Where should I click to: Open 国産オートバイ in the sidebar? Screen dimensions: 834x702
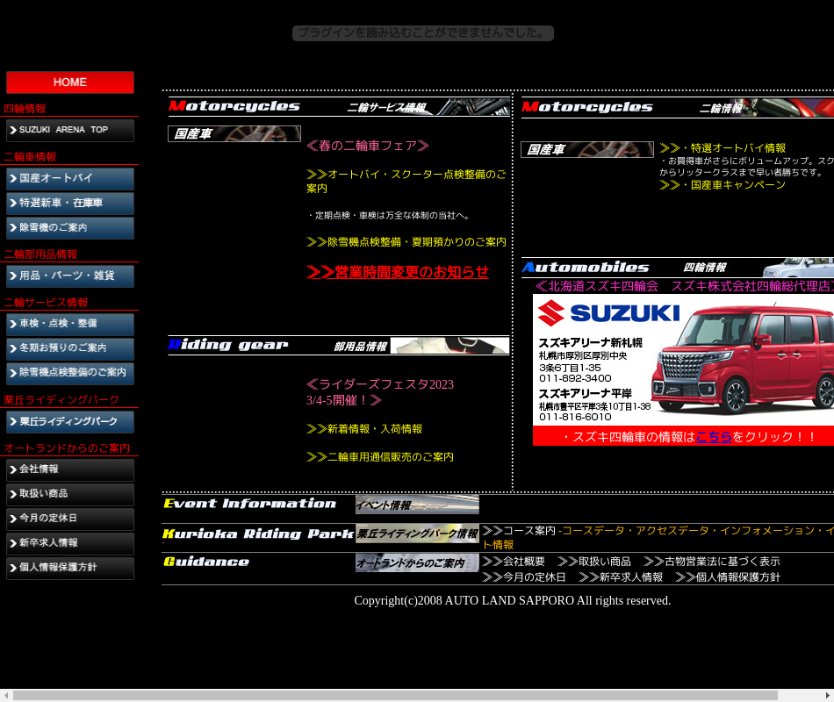tap(70, 179)
